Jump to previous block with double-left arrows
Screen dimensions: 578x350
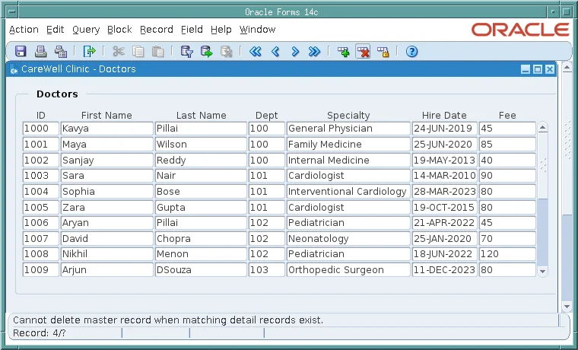[x=255, y=51]
